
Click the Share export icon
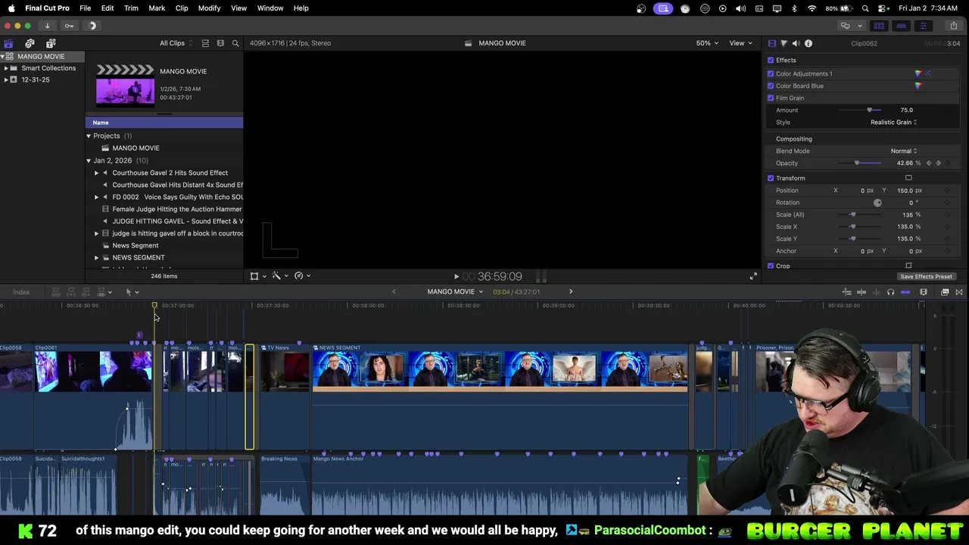tap(954, 26)
